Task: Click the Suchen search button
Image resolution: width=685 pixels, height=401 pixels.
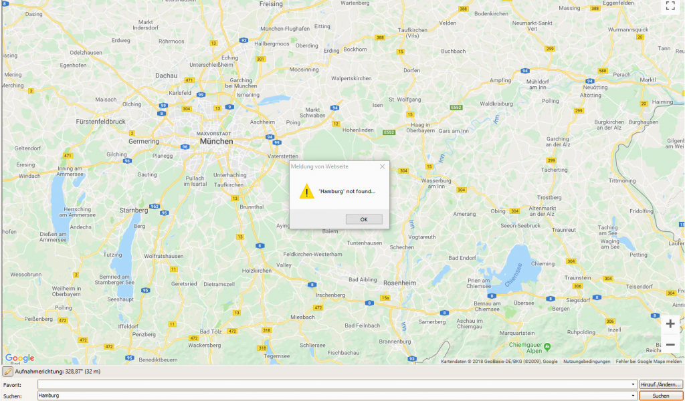Action: coord(661,396)
